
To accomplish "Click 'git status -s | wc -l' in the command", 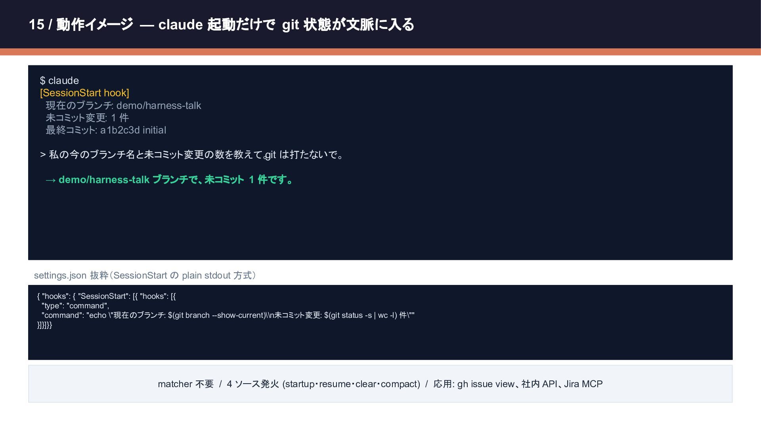I will 362,315.
